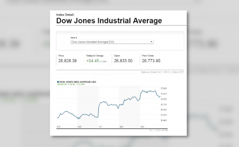This screenshot has height=147, width=239.
Task: Click the Open value 26,833.50
Action: click(123, 61)
